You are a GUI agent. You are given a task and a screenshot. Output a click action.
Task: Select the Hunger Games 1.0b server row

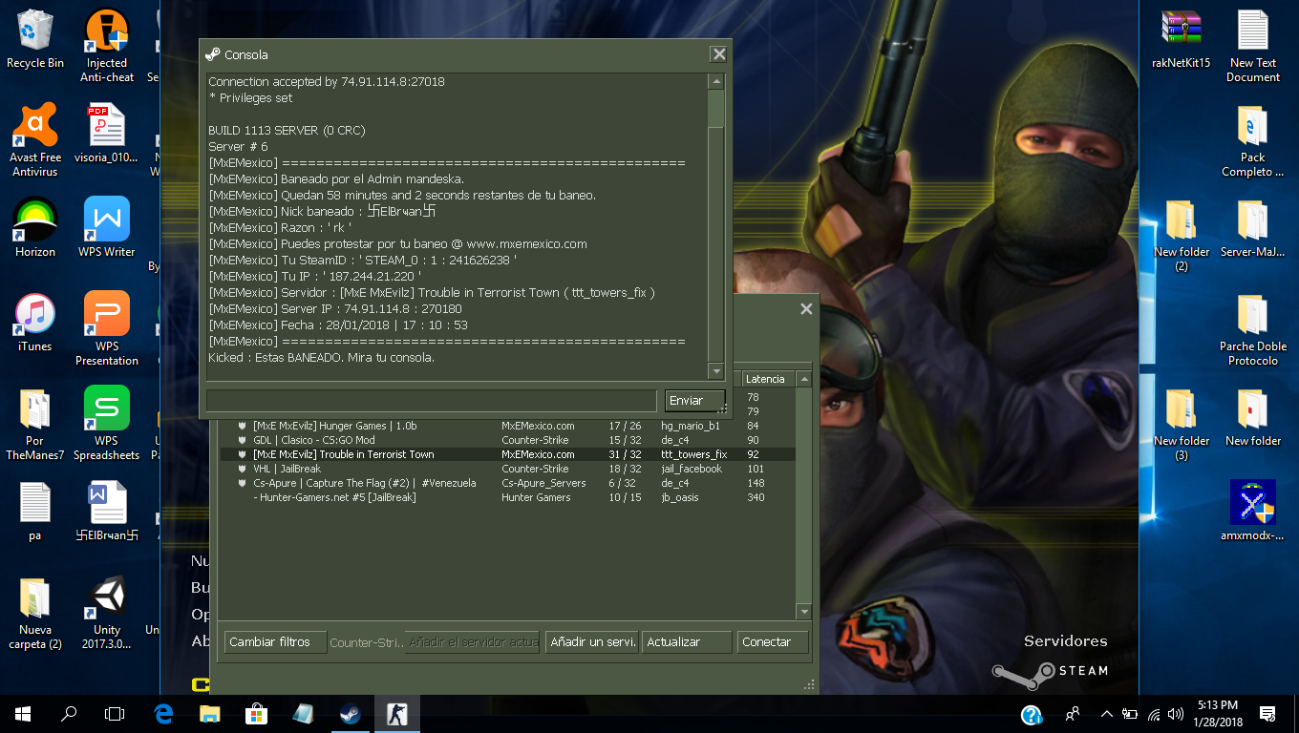click(507, 426)
